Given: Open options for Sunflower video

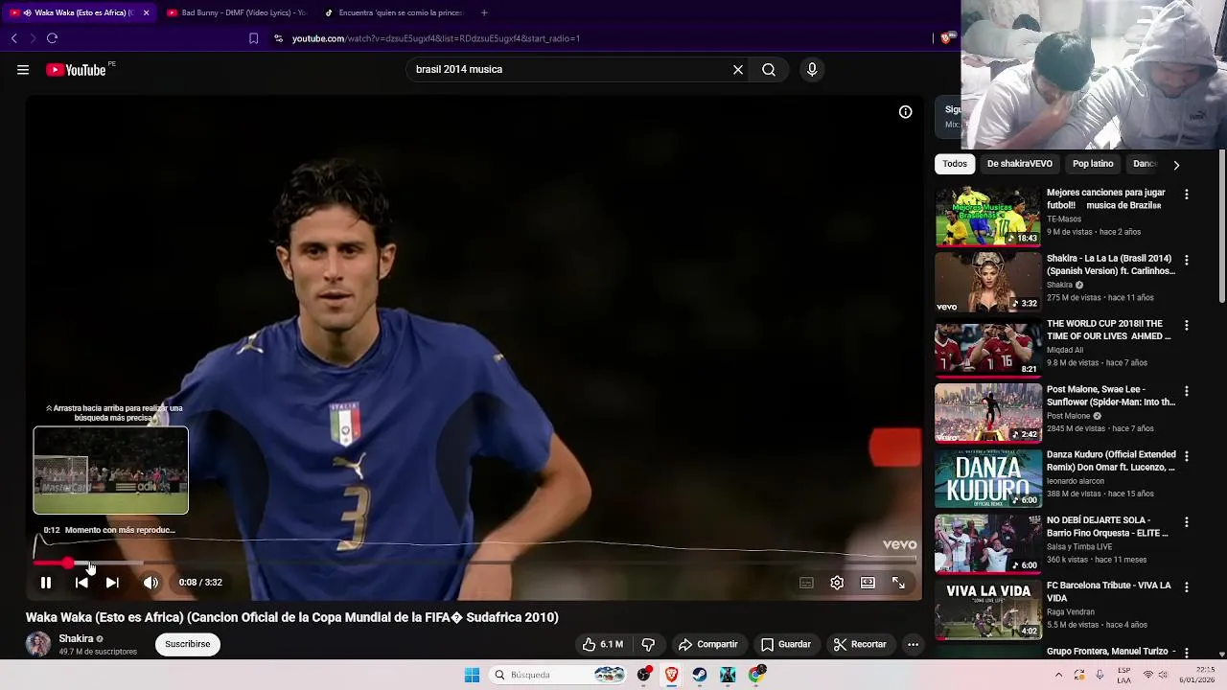Looking at the screenshot, I should point(1186,391).
